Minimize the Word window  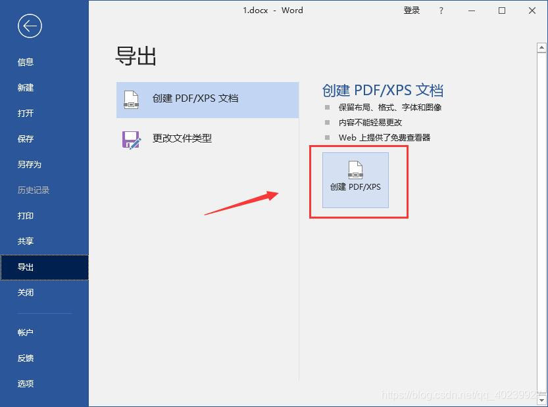coord(472,11)
